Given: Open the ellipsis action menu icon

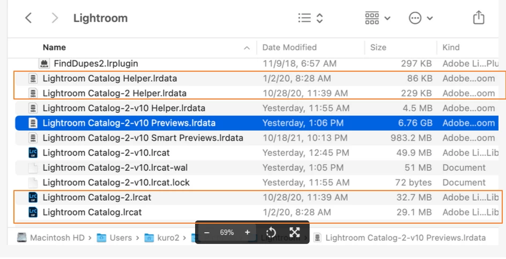Looking at the screenshot, I should pos(415,18).
